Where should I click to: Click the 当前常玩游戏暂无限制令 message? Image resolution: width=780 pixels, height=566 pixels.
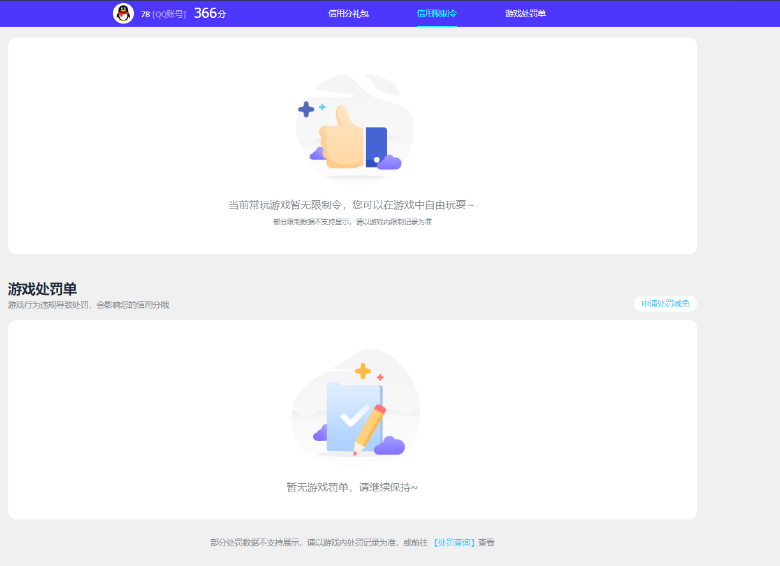tap(351, 205)
